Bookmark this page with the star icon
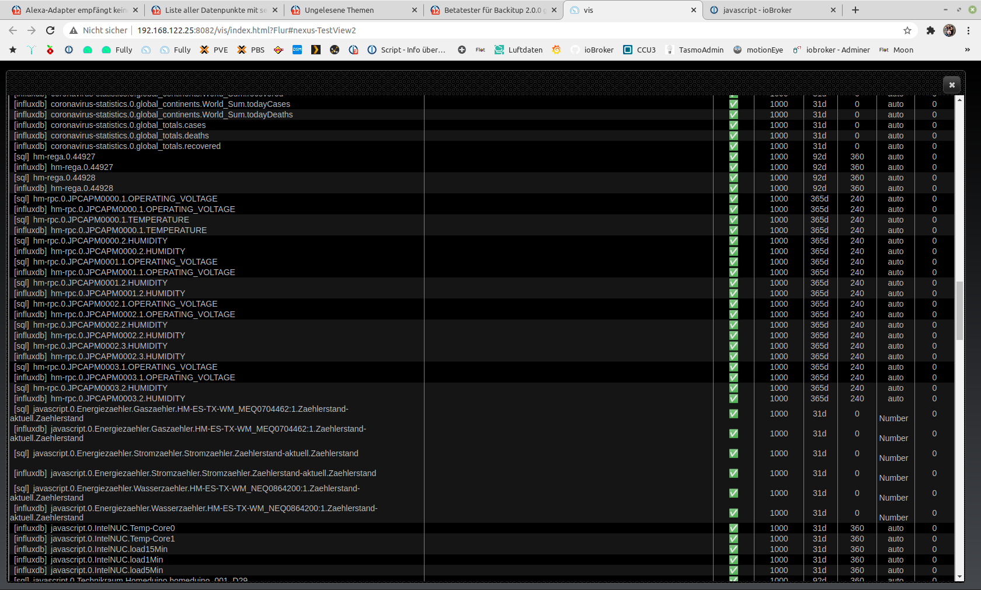Image resolution: width=981 pixels, height=590 pixels. [x=907, y=30]
